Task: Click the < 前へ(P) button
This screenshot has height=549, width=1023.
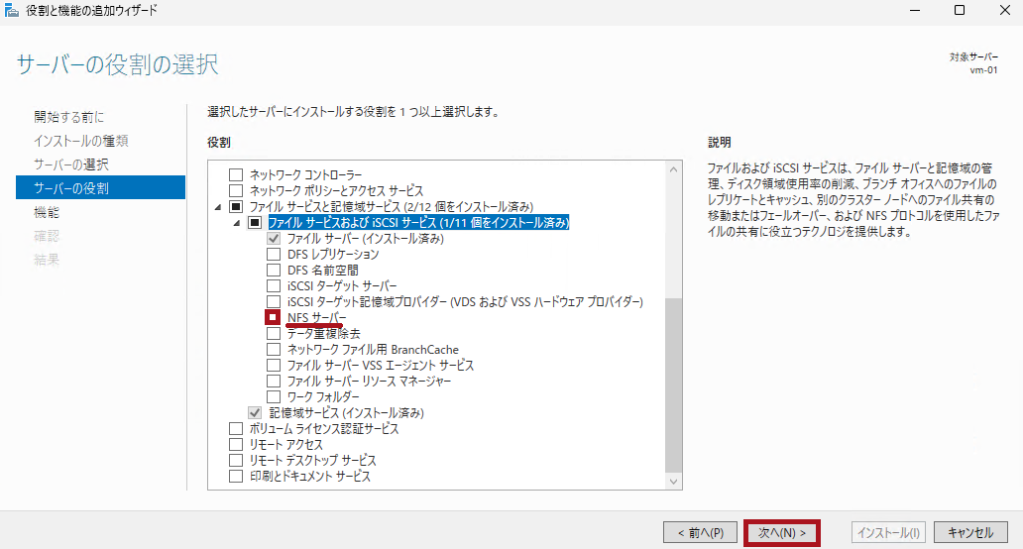Action: [x=700, y=533]
